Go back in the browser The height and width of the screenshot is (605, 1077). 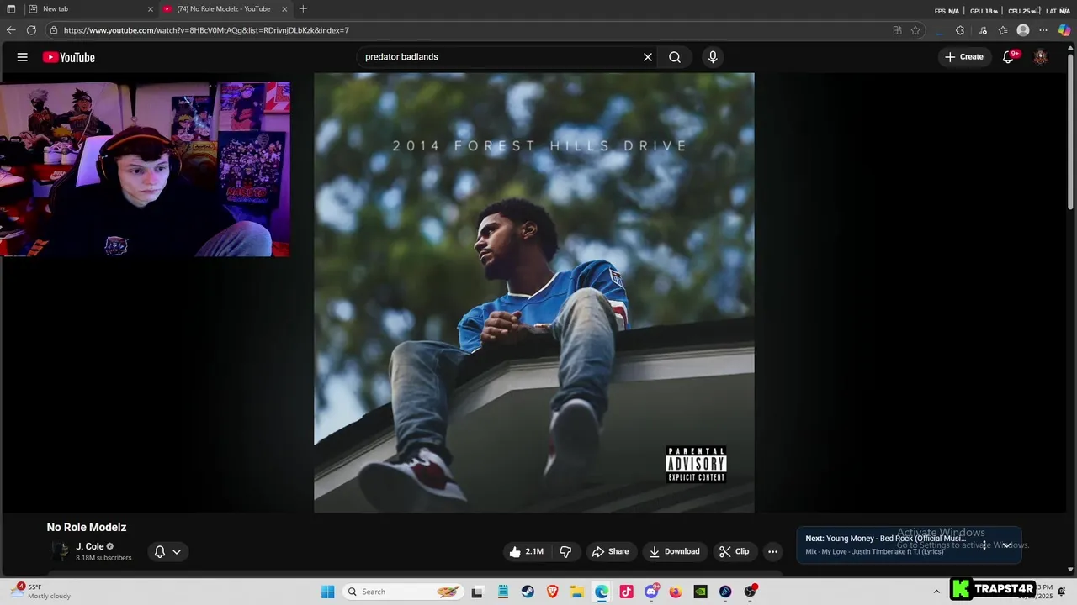coord(11,30)
